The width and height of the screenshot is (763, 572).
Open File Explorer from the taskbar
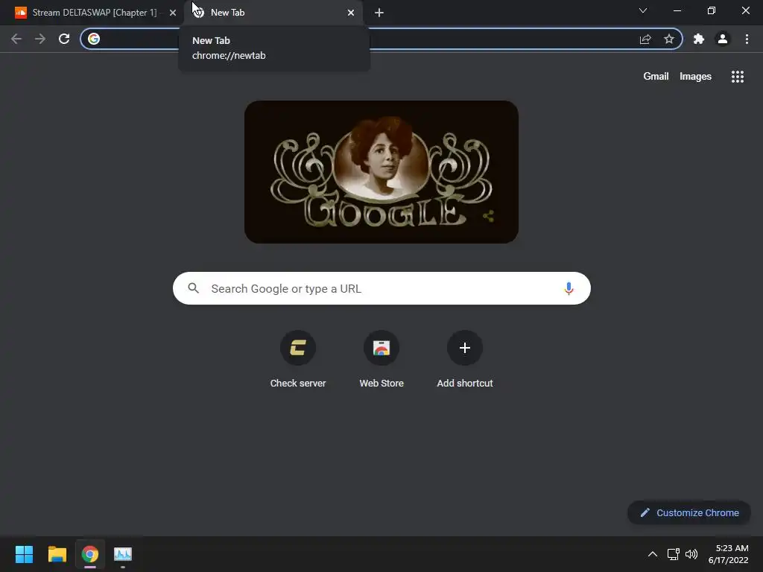pos(57,554)
